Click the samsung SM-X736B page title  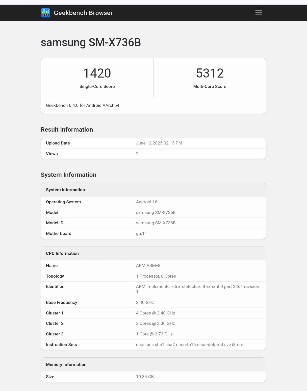pyautogui.click(x=91, y=42)
